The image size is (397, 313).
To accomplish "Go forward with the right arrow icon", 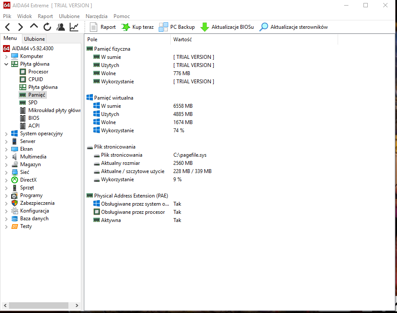I will pos(21,27).
